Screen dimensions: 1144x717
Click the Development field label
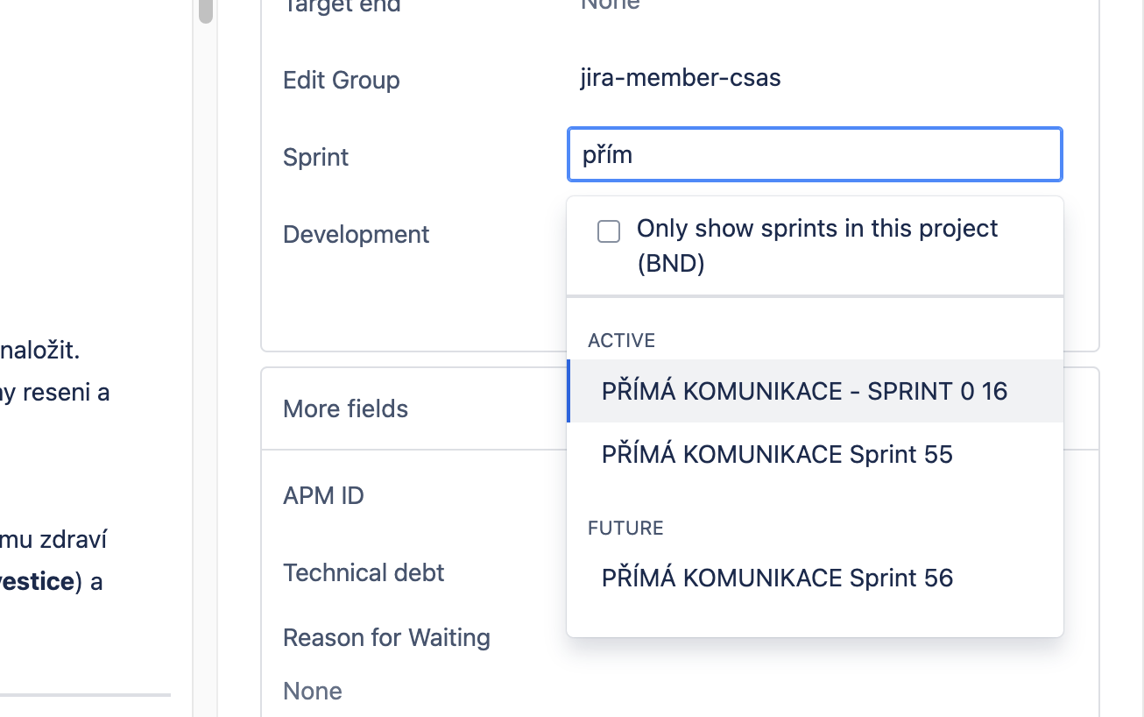pyautogui.click(x=356, y=234)
